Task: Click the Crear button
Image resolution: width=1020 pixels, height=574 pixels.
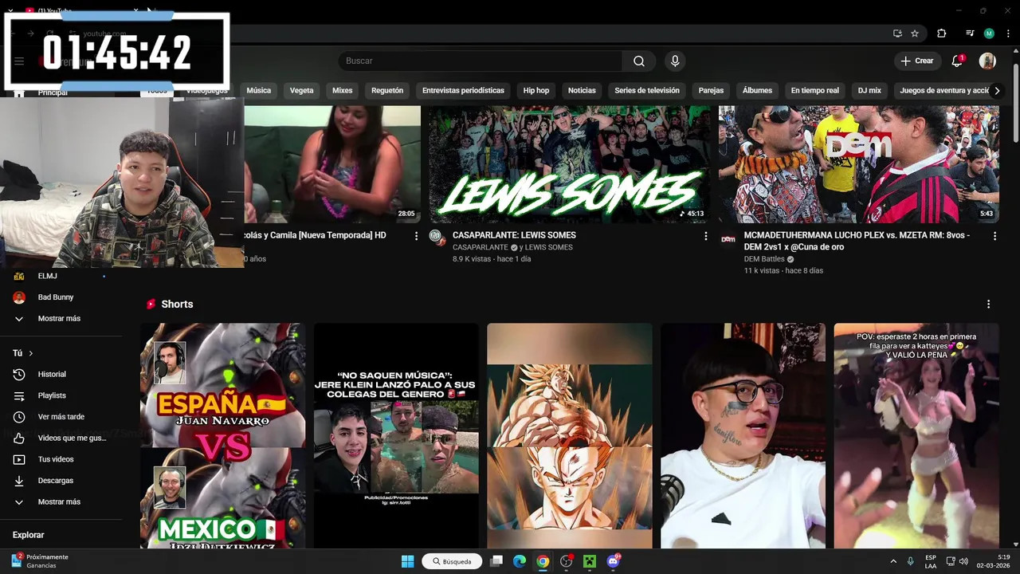Action: coord(917,61)
